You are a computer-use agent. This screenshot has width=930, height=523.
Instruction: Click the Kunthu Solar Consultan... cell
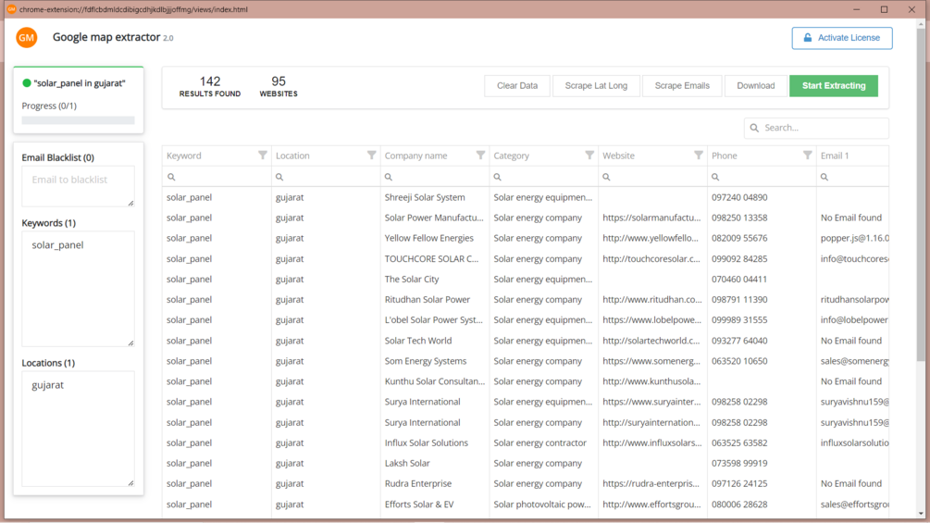(435, 381)
